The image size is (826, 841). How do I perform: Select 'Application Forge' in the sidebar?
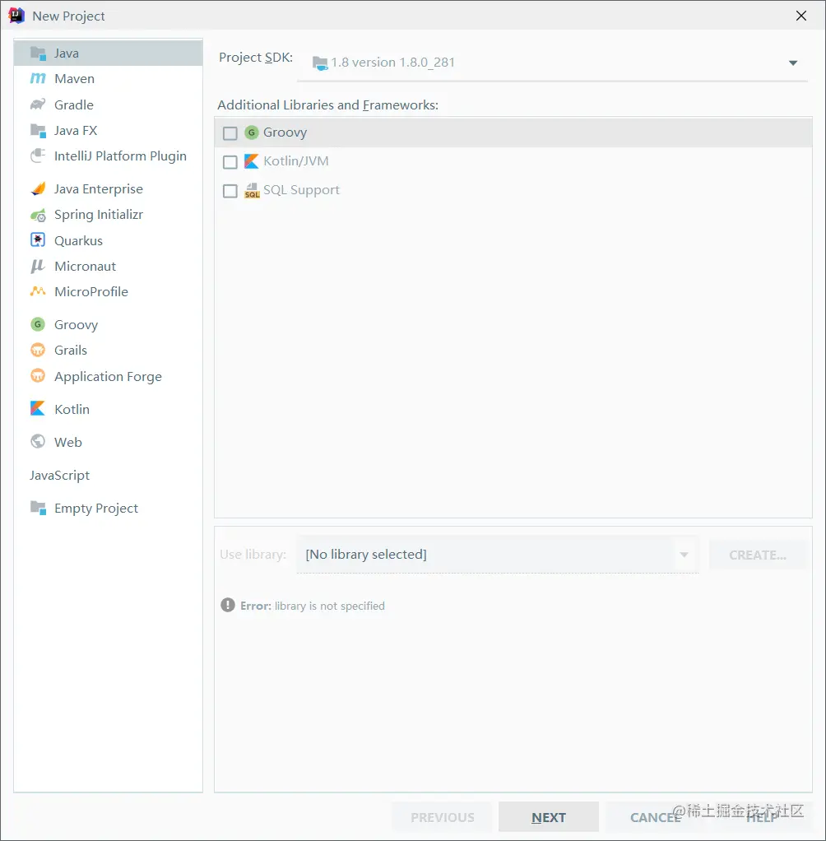click(x=108, y=377)
